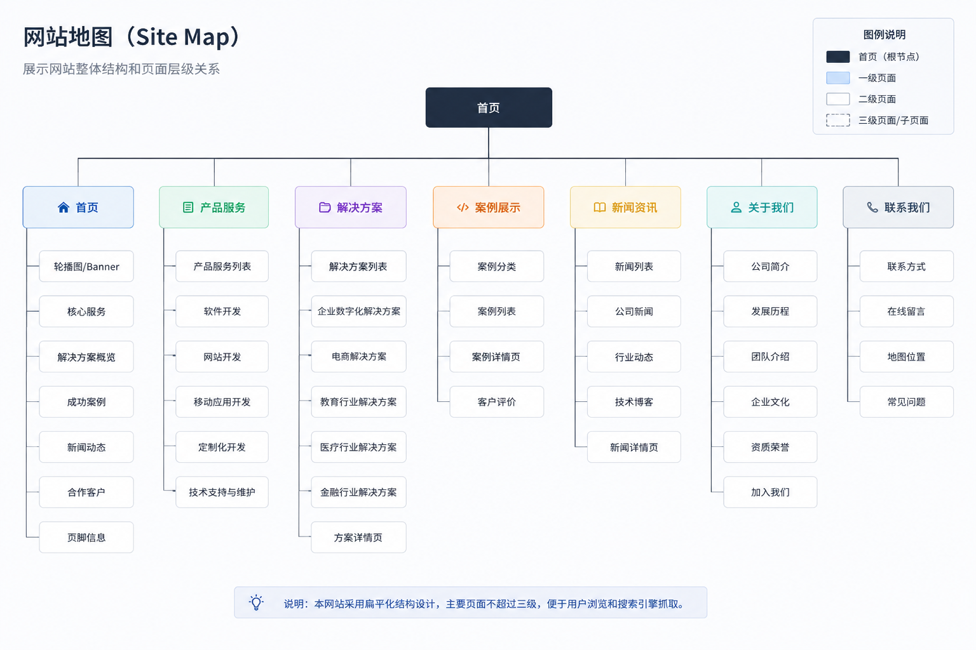Image resolution: width=976 pixels, height=650 pixels.
Task: Select the 网站开发 node
Action: (222, 357)
